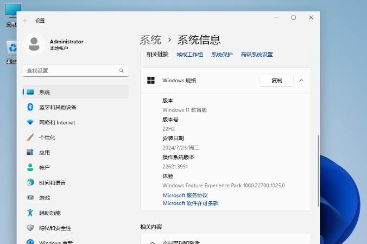Open 时间和语言 settings
Viewport: 367px width, 244px height.
click(x=52, y=183)
